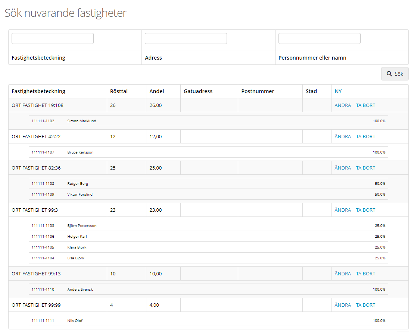The height and width of the screenshot is (332, 414).
Task: Click the Personnummer eller namn input field
Action: click(319, 38)
